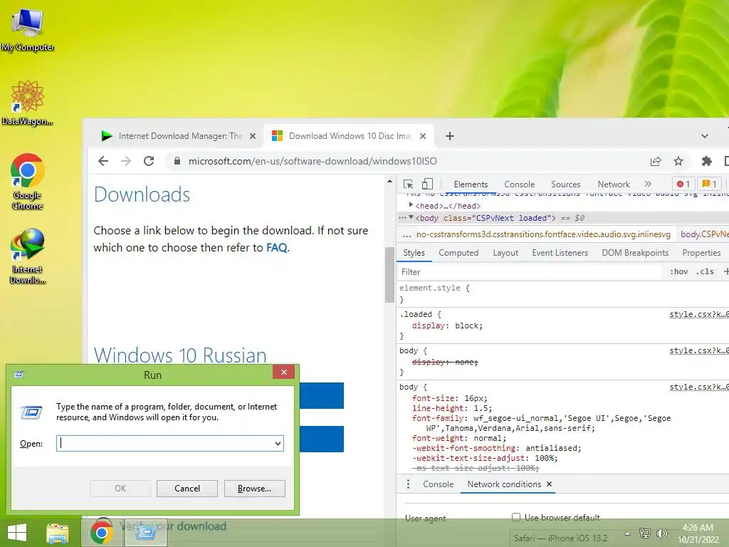729x547 pixels.
Task: Open Run dialog Open dropdown arrow
Action: pos(278,443)
